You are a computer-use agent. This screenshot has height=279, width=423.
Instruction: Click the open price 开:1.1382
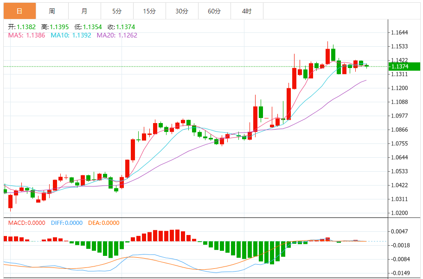22,27
